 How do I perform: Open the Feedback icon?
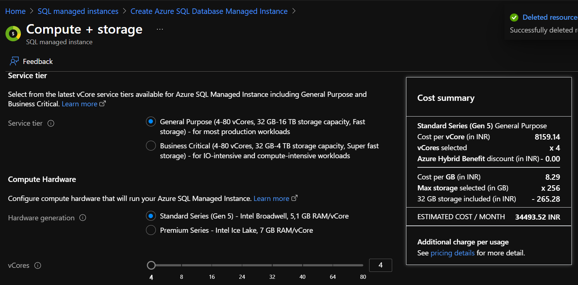pyautogui.click(x=14, y=61)
